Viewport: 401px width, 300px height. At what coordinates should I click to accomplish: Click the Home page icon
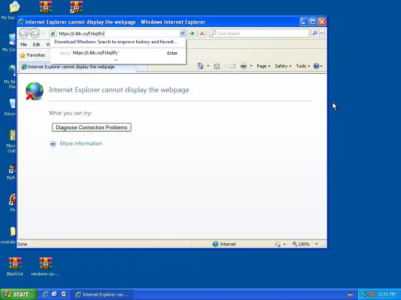(x=200, y=66)
